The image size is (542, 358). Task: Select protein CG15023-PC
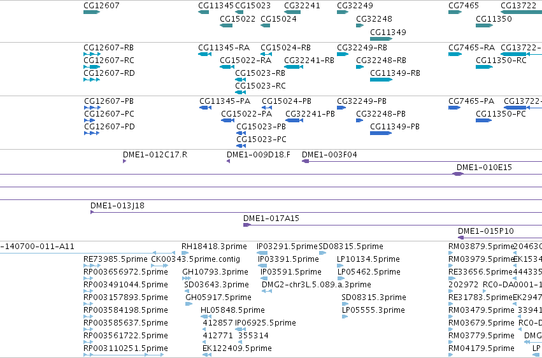[261, 140]
